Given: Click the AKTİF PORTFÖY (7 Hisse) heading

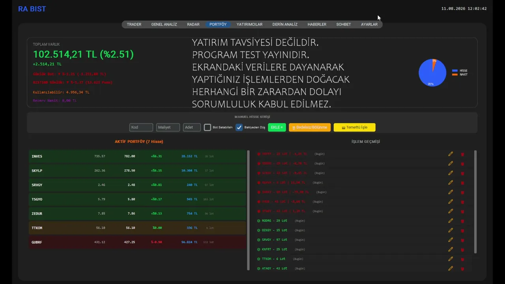Looking at the screenshot, I should [x=139, y=141].
